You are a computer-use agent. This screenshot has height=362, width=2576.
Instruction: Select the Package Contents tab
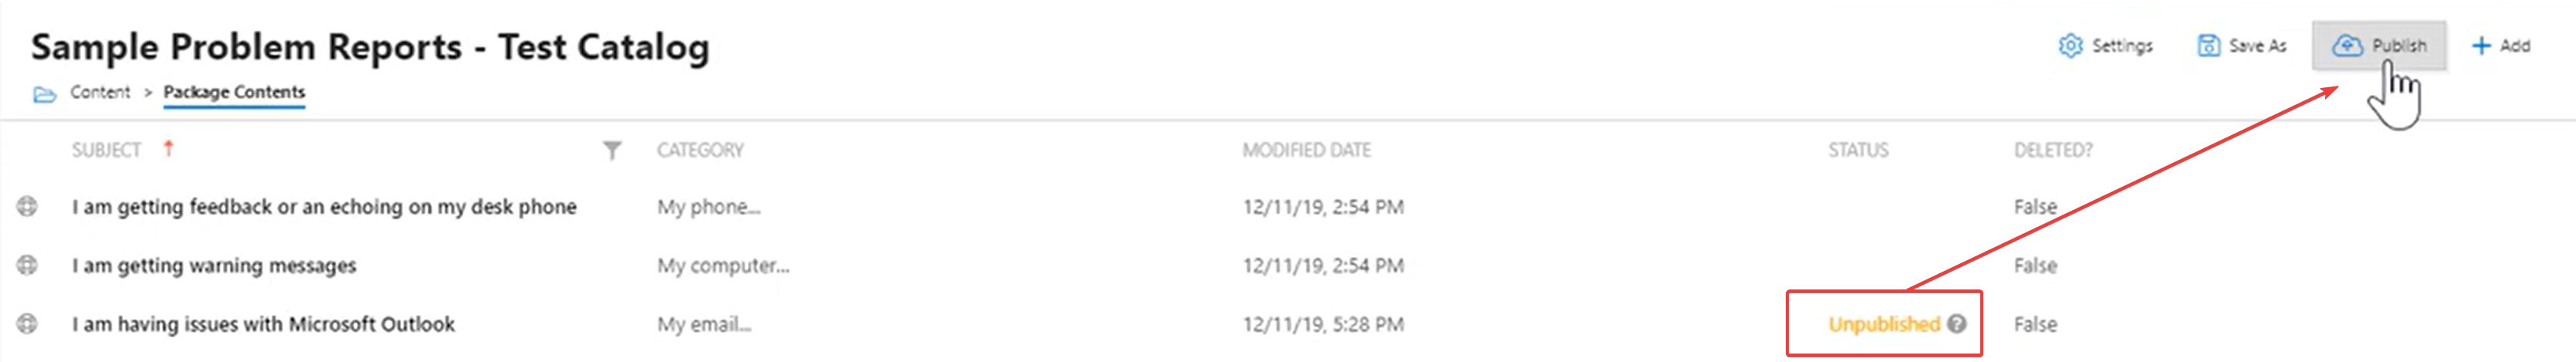tap(234, 92)
